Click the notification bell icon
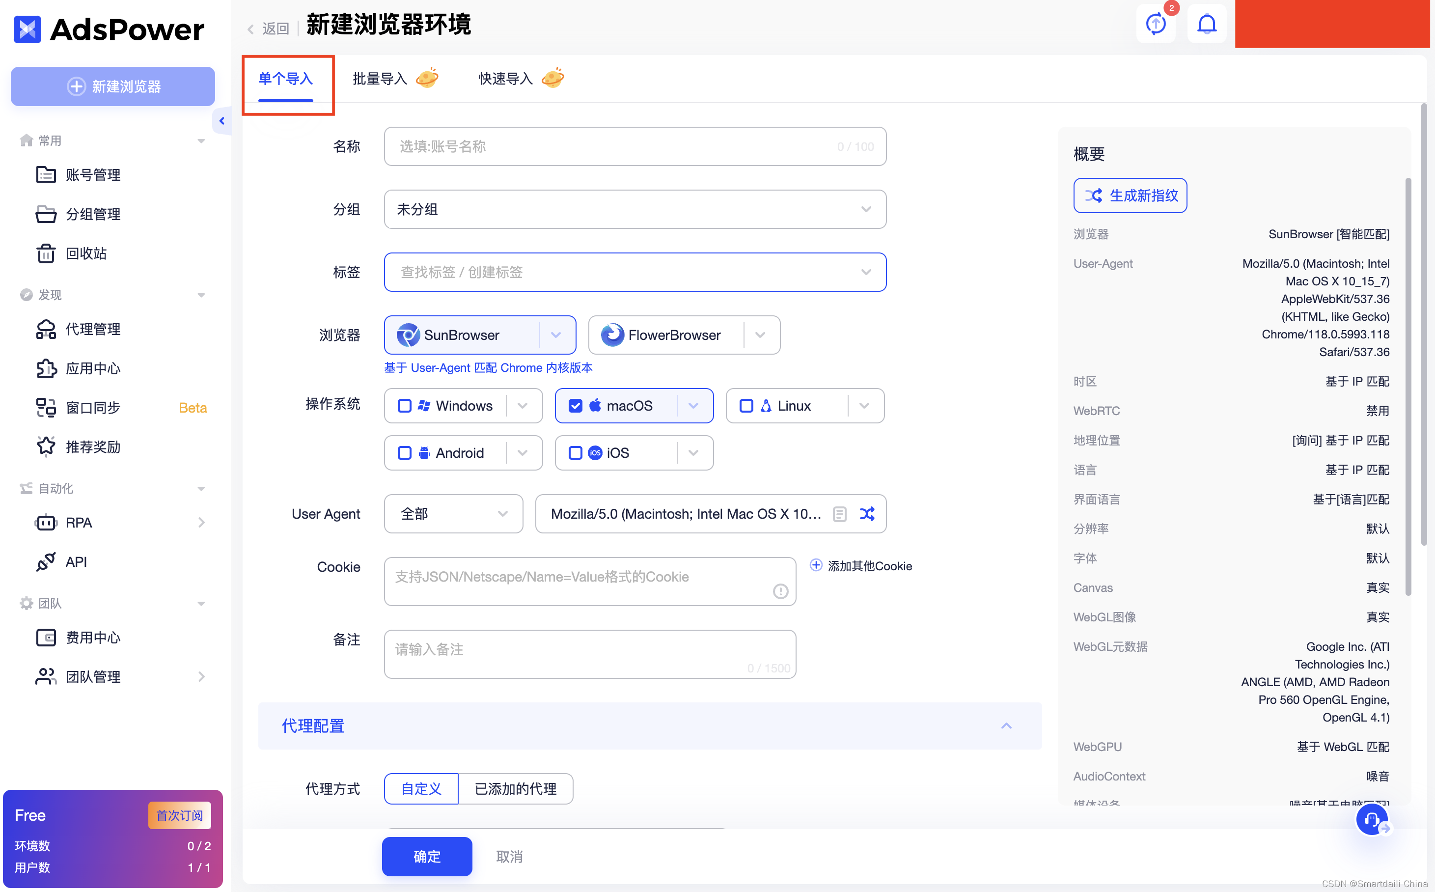 pos(1206,24)
